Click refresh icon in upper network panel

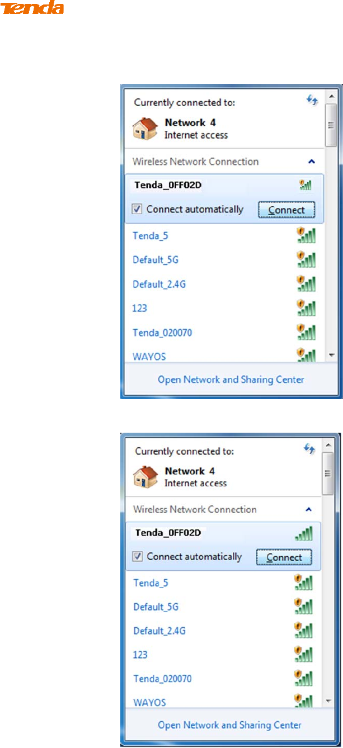click(312, 100)
